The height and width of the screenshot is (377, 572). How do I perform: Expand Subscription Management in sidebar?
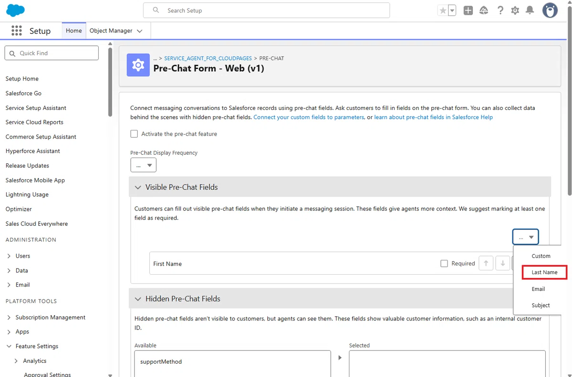point(9,317)
